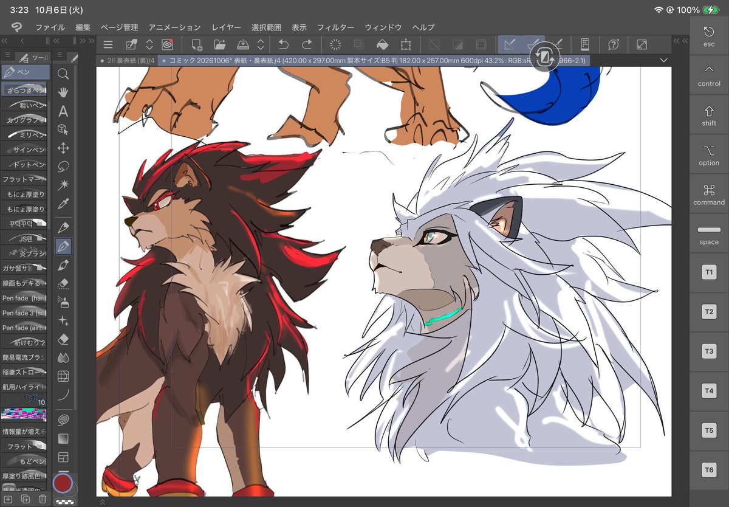
Task: Open the tool palette menu
Action: 59,56
